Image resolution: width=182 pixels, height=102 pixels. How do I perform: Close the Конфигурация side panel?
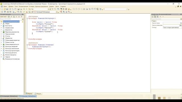(23, 14)
